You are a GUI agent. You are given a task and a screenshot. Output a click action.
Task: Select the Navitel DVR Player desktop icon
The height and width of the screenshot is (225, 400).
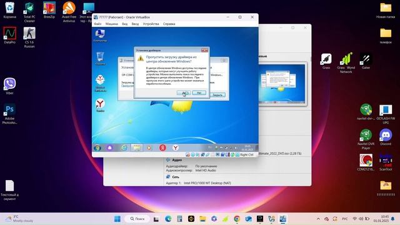366,139
